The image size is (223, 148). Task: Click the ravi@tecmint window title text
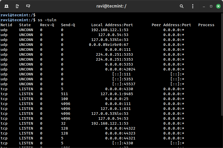click(111, 6)
